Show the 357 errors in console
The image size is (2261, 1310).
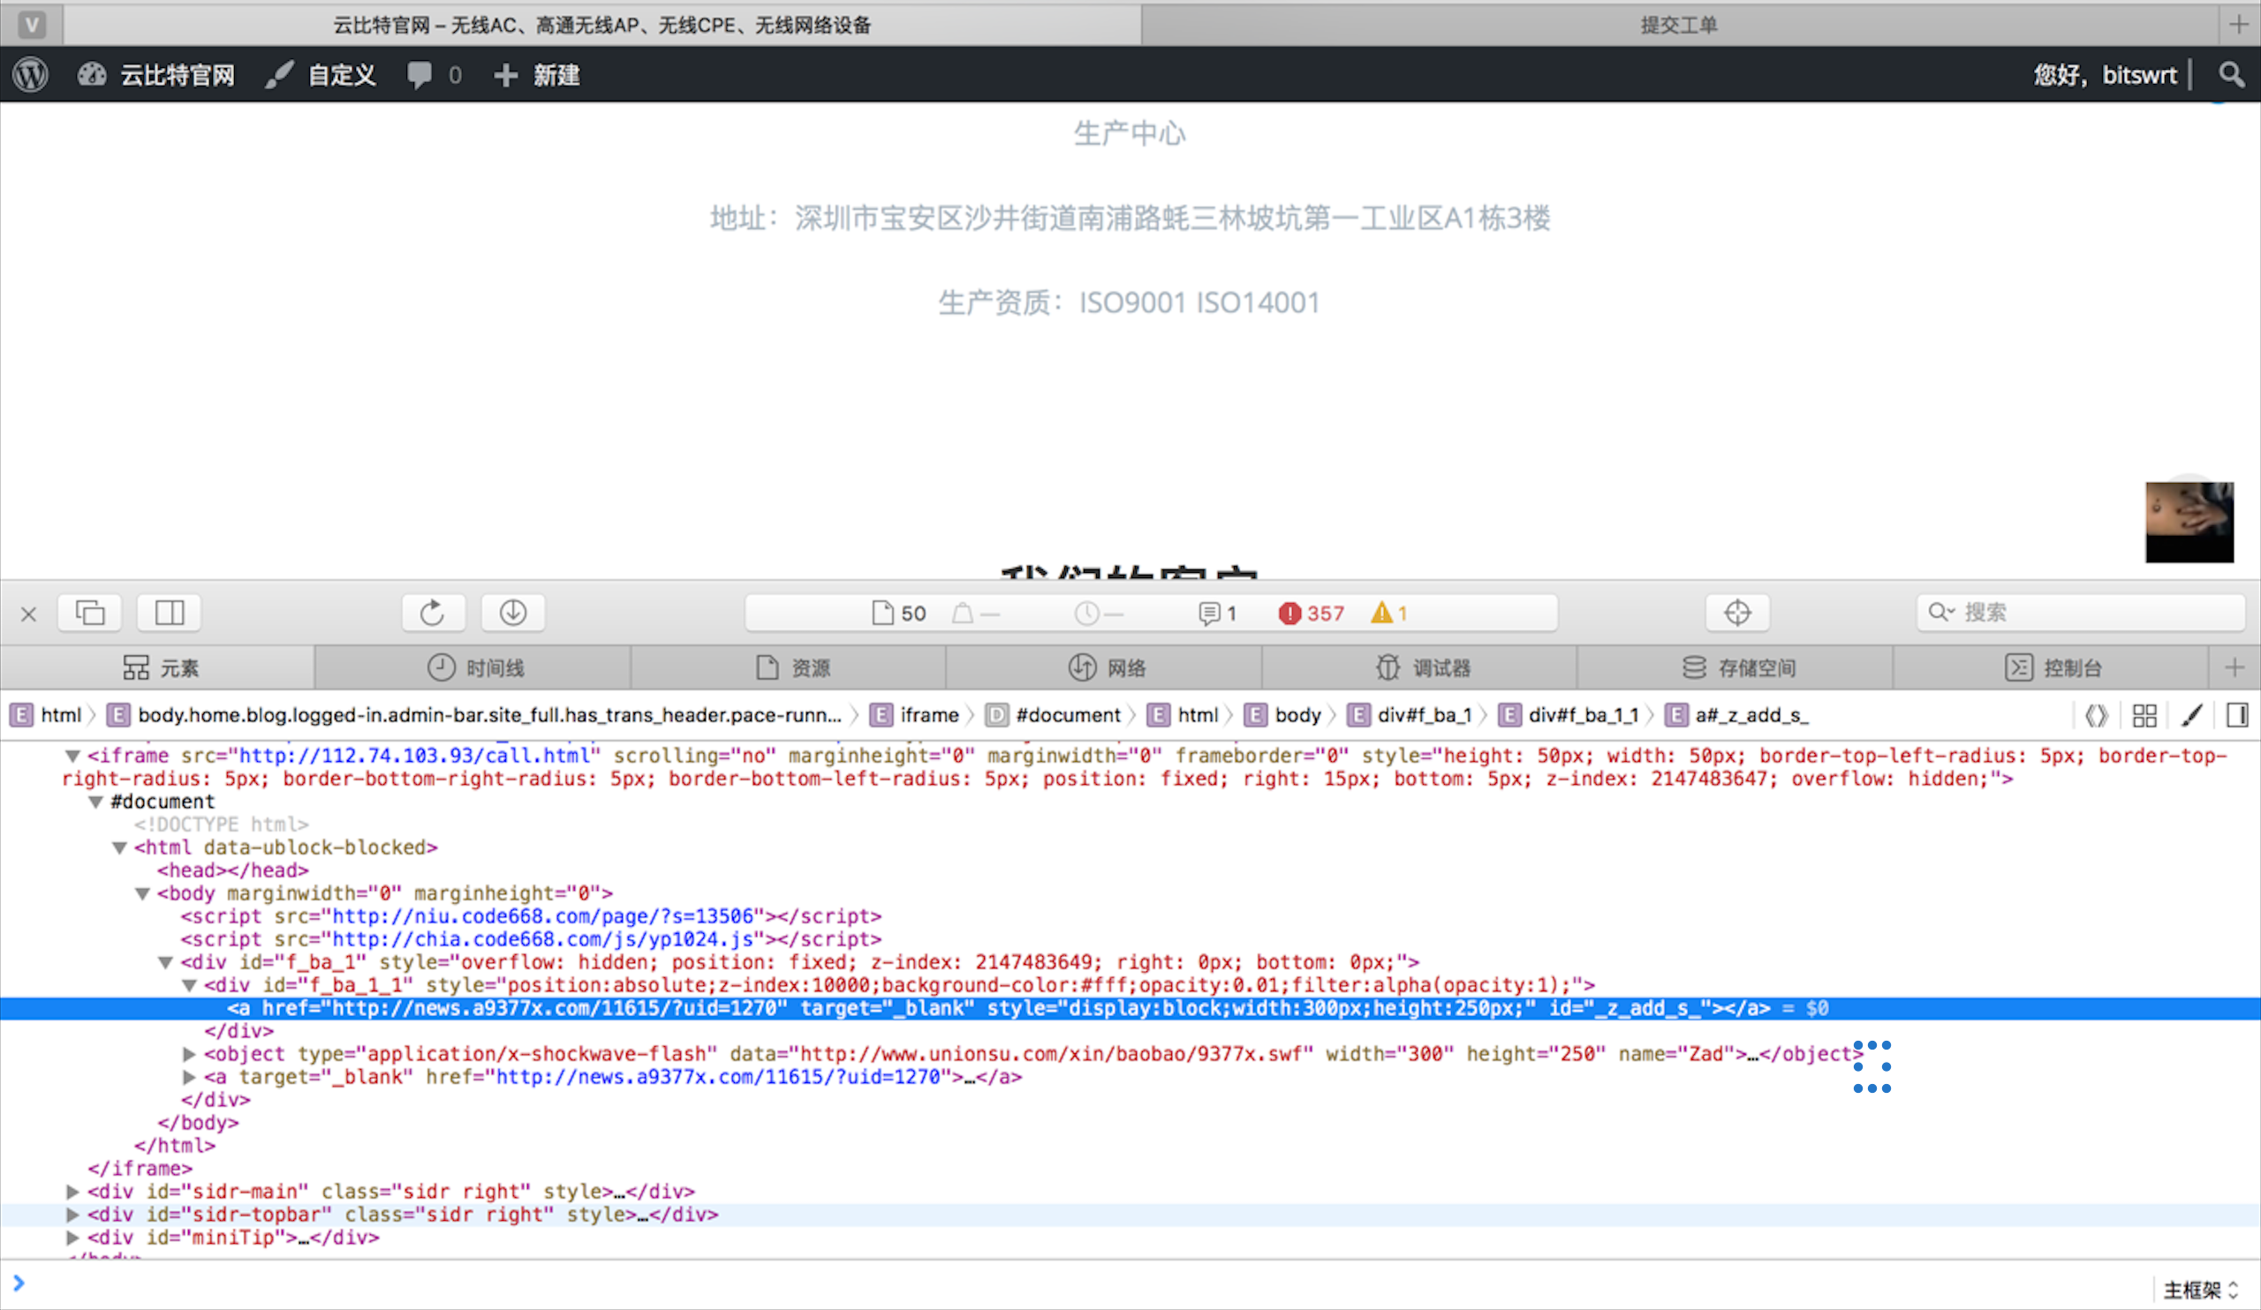1312,614
